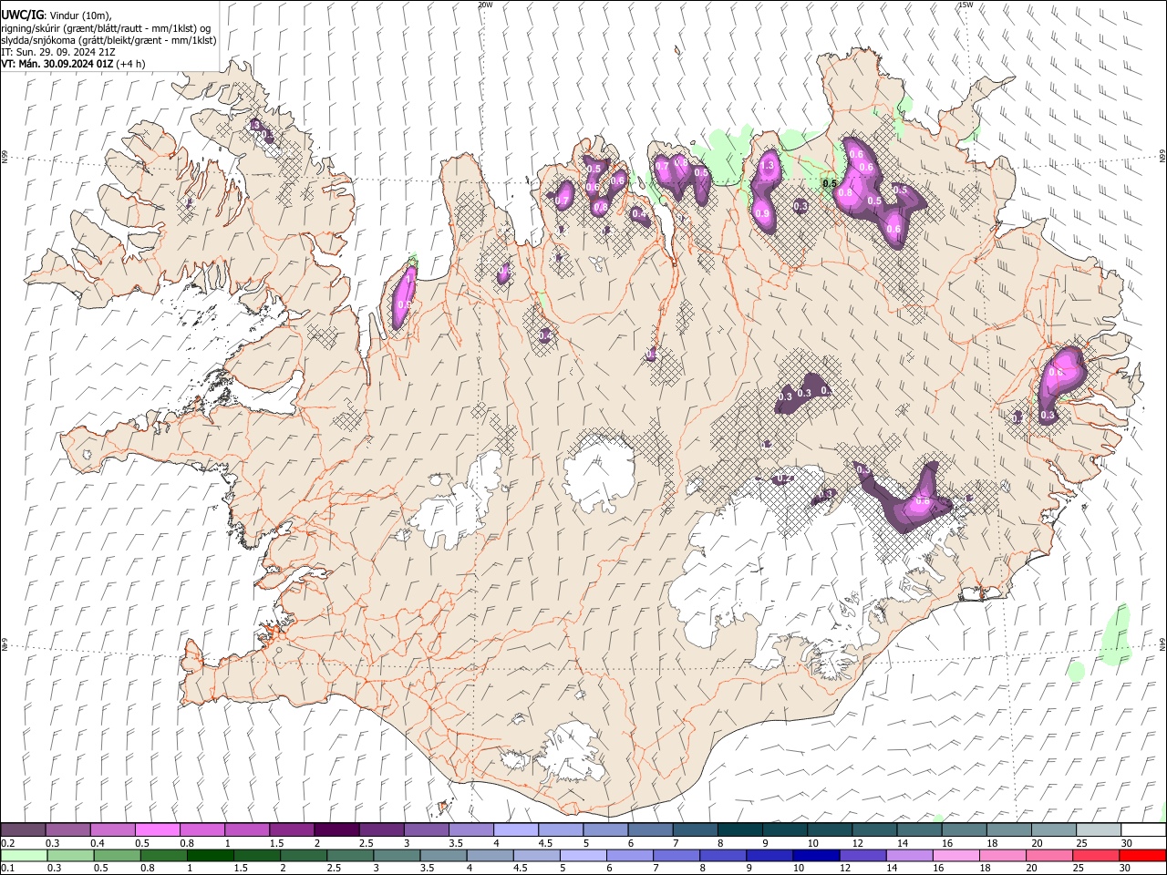Pick the snow scale swatch between 0.8 and 1
The height and width of the screenshot is (875, 1167).
202,829
